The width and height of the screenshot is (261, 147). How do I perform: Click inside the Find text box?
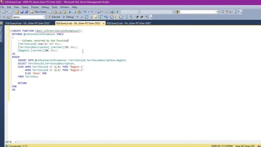point(197,12)
